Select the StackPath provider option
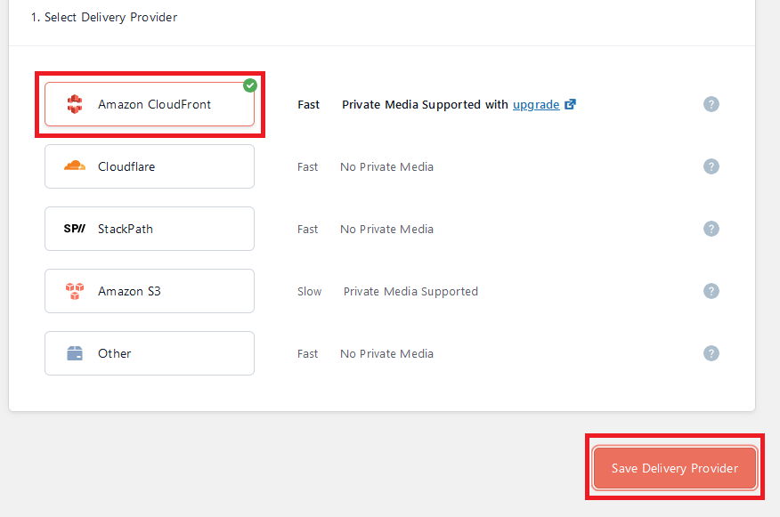Image resolution: width=780 pixels, height=517 pixels. pyautogui.click(x=150, y=229)
